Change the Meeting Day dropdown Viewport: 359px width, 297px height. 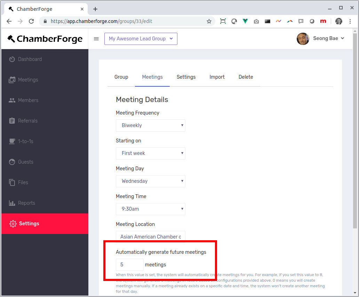(150, 181)
